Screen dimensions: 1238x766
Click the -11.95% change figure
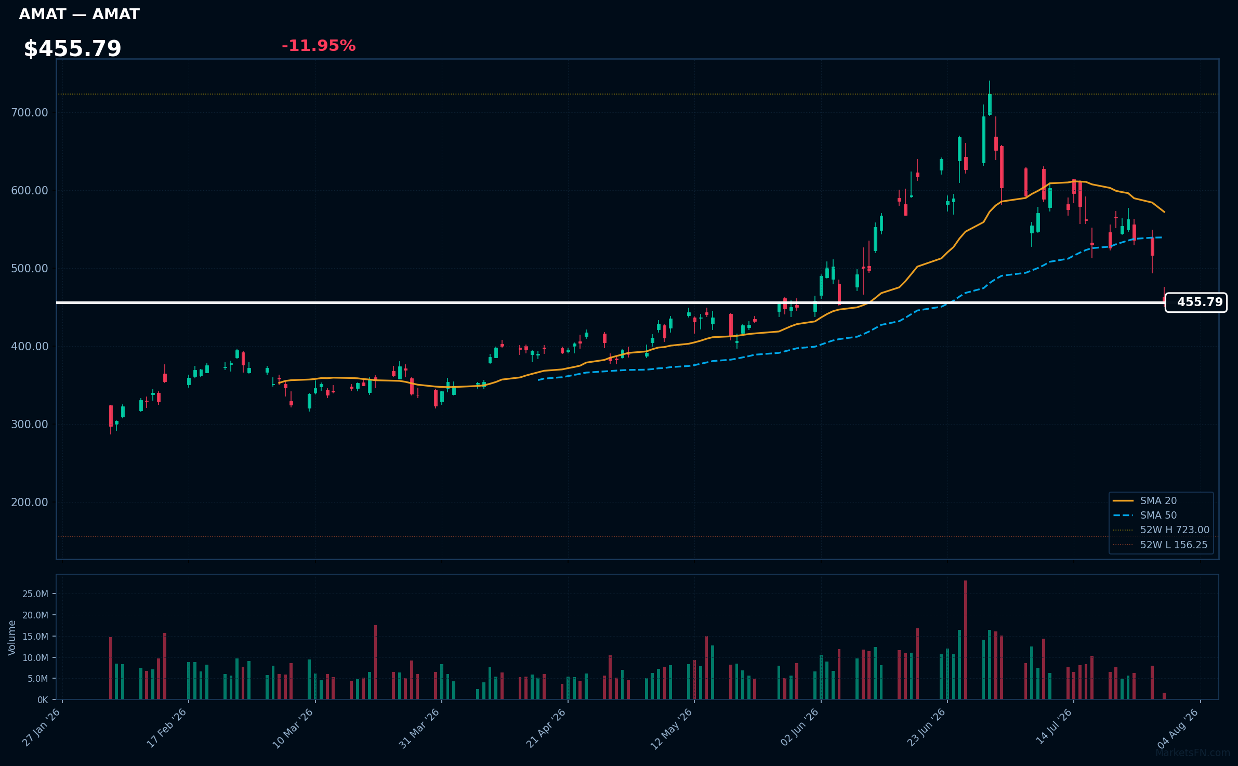[318, 46]
